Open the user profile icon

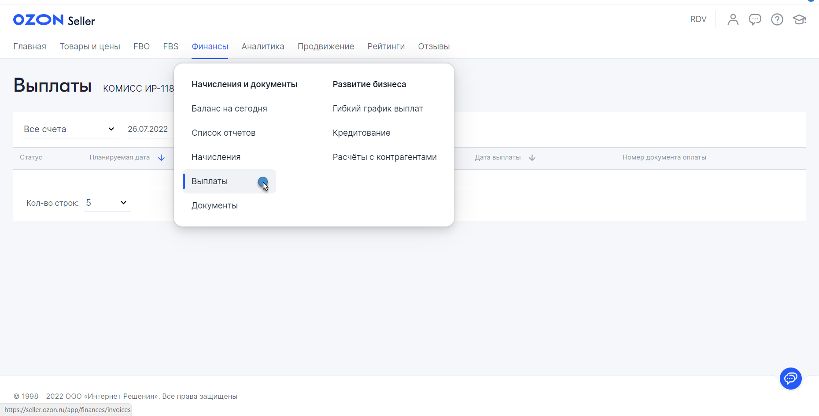point(733,19)
